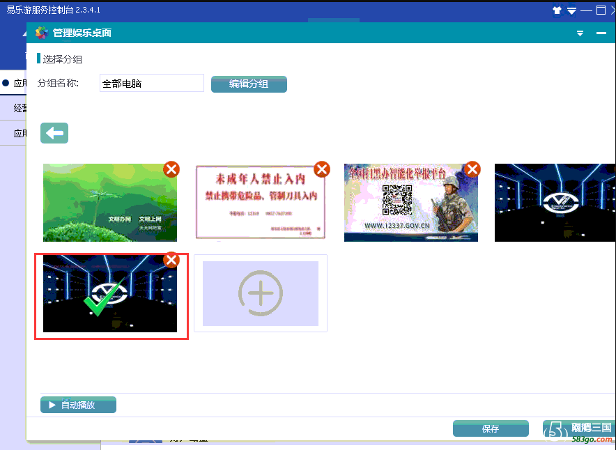Delete the minors-prohibited notice wallpaper
The height and width of the screenshot is (450, 616).
tap(321, 169)
